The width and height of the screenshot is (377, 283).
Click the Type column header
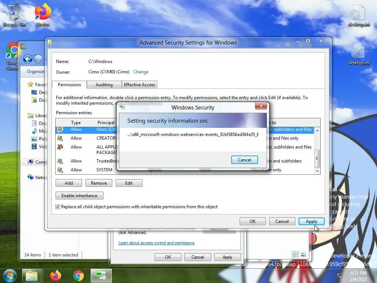tap(76, 123)
